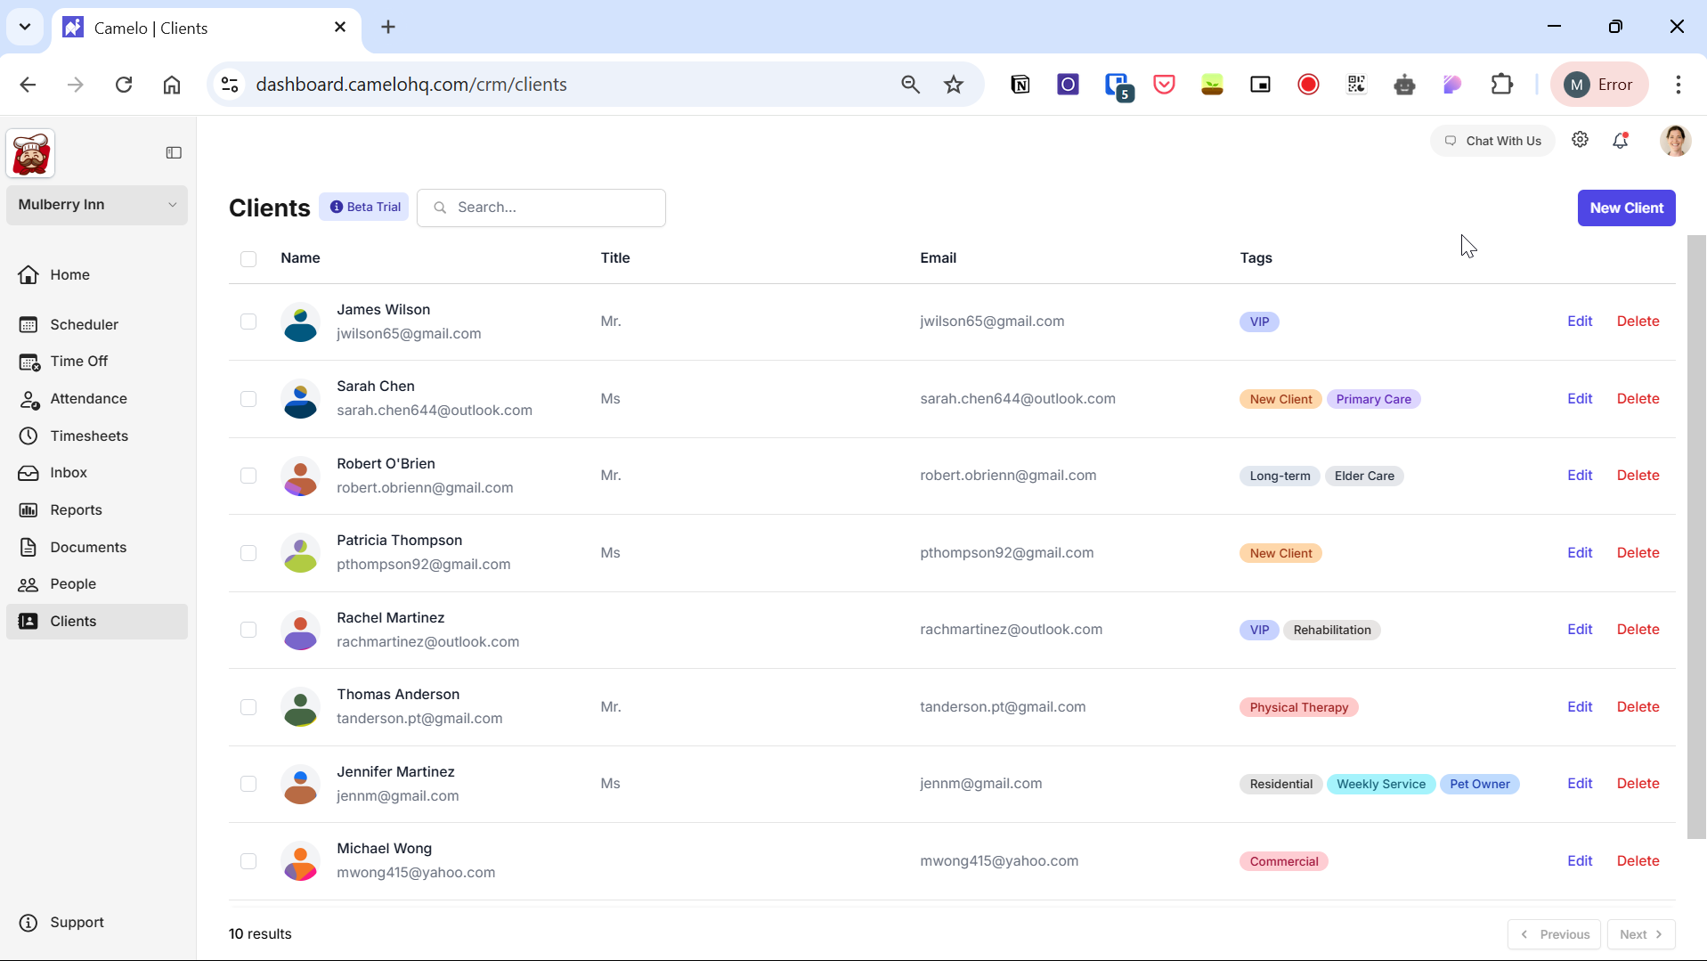
Task: Click the vertical scrollbar on client list
Action: [x=1696, y=534]
